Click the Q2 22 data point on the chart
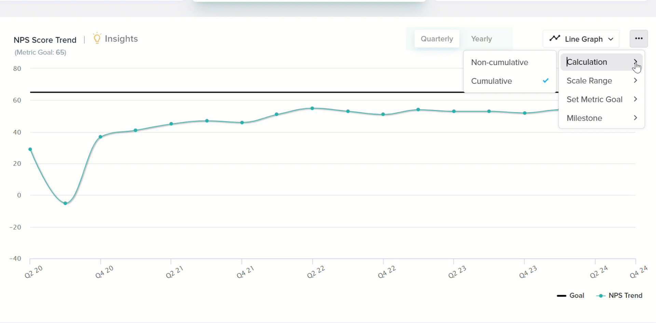The width and height of the screenshot is (656, 323). [x=312, y=108]
